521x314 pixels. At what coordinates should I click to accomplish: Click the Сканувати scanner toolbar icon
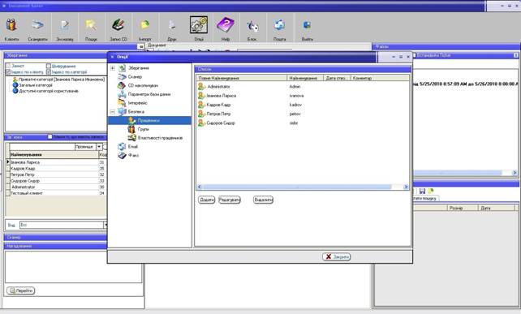click(37, 26)
